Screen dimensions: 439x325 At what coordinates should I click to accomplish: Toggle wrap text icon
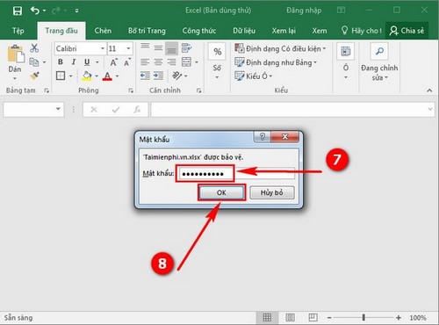coord(186,48)
